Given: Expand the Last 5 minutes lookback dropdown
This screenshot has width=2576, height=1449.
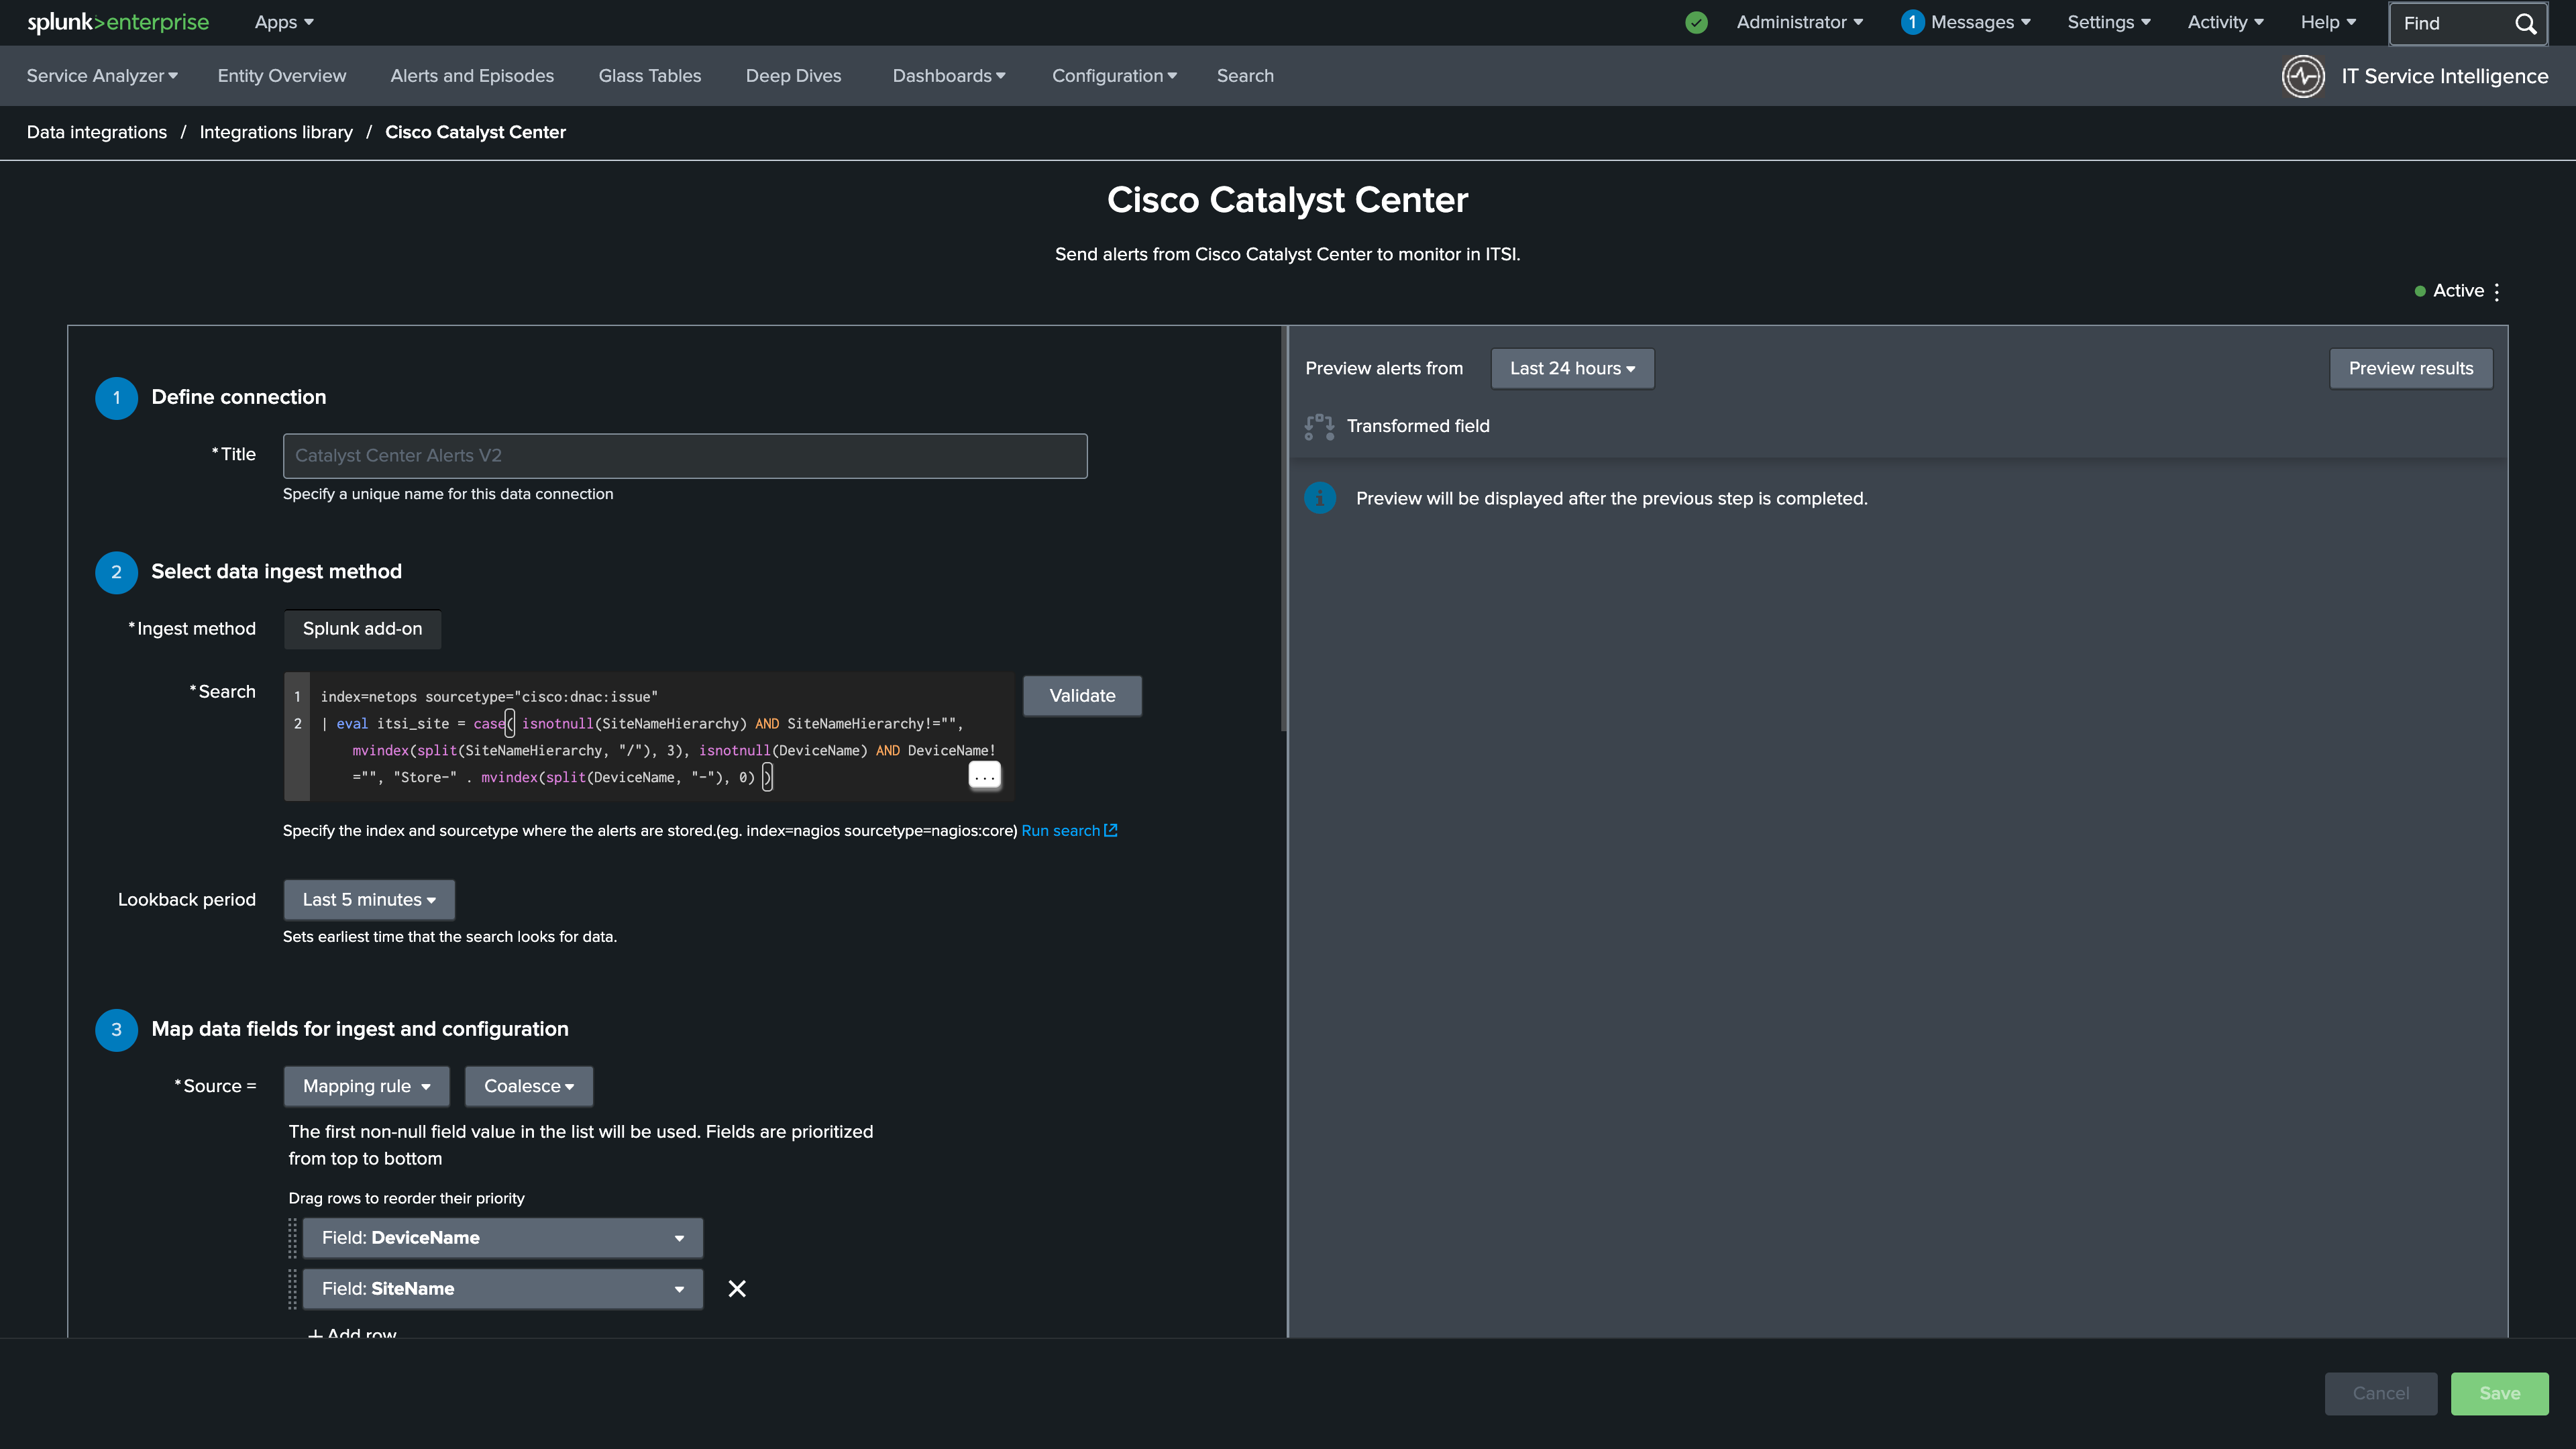Looking at the screenshot, I should (369, 900).
